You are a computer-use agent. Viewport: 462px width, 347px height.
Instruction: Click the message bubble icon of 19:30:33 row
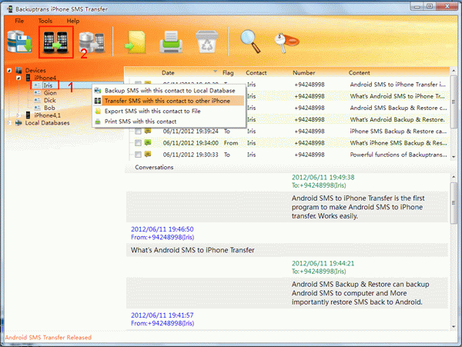[x=148, y=154]
